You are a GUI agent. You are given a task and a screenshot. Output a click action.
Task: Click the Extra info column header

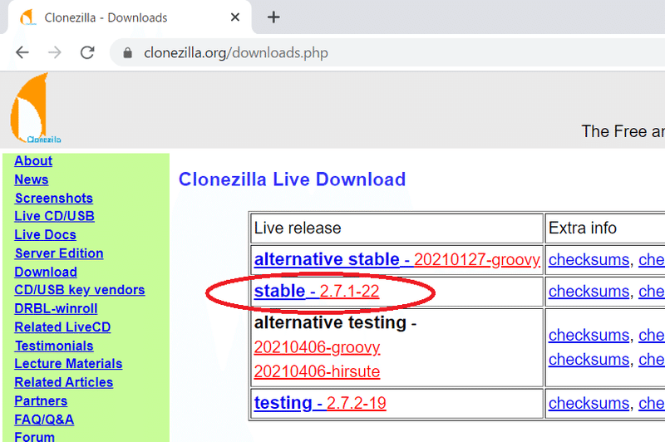[583, 228]
